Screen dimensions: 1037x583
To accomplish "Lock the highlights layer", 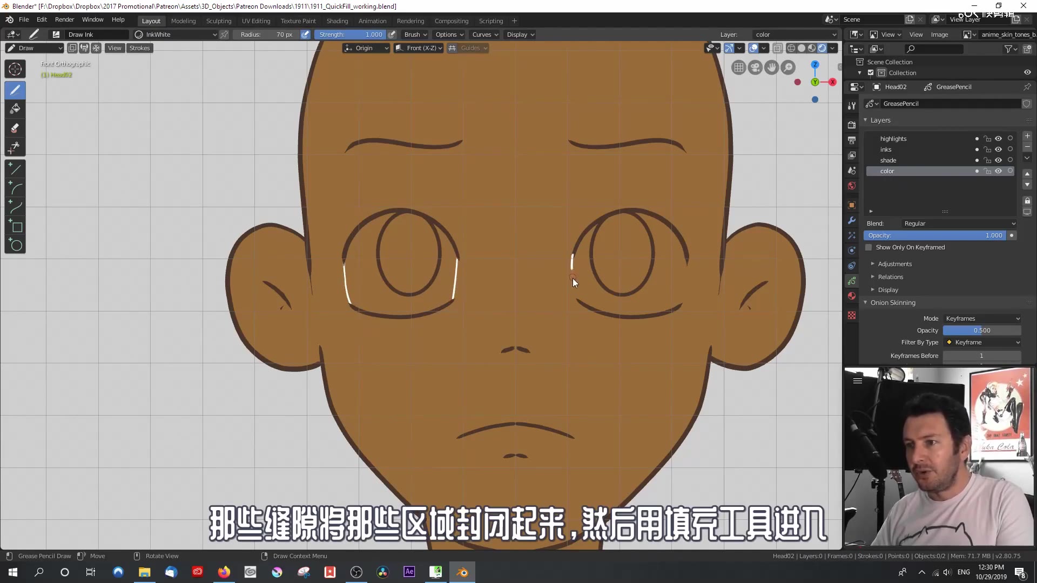I will click(x=987, y=139).
